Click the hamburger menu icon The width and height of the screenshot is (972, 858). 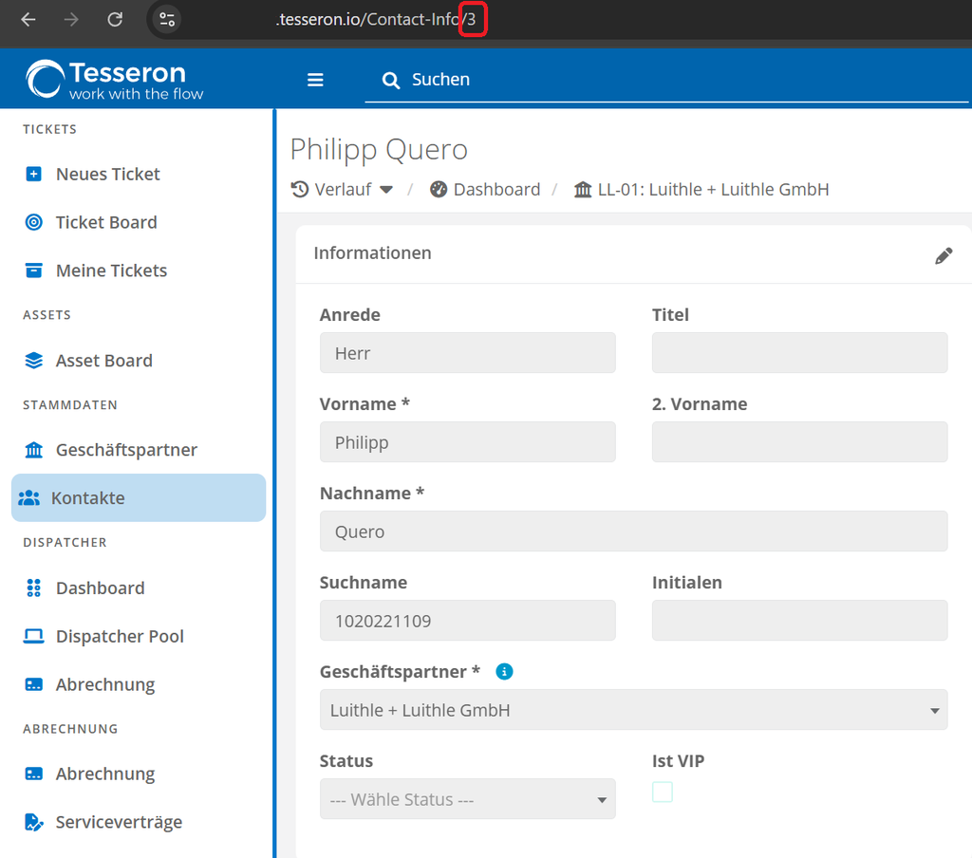coord(315,80)
